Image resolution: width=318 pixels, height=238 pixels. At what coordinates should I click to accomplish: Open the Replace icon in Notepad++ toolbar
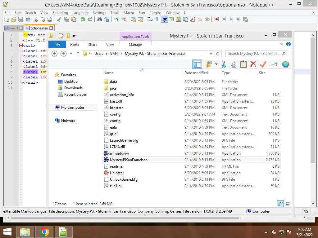pos(107,19)
